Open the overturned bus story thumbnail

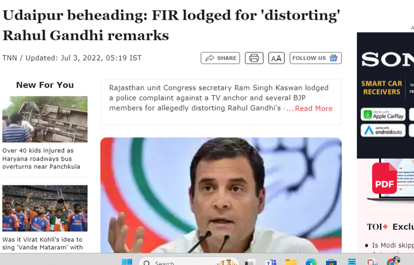click(x=45, y=119)
